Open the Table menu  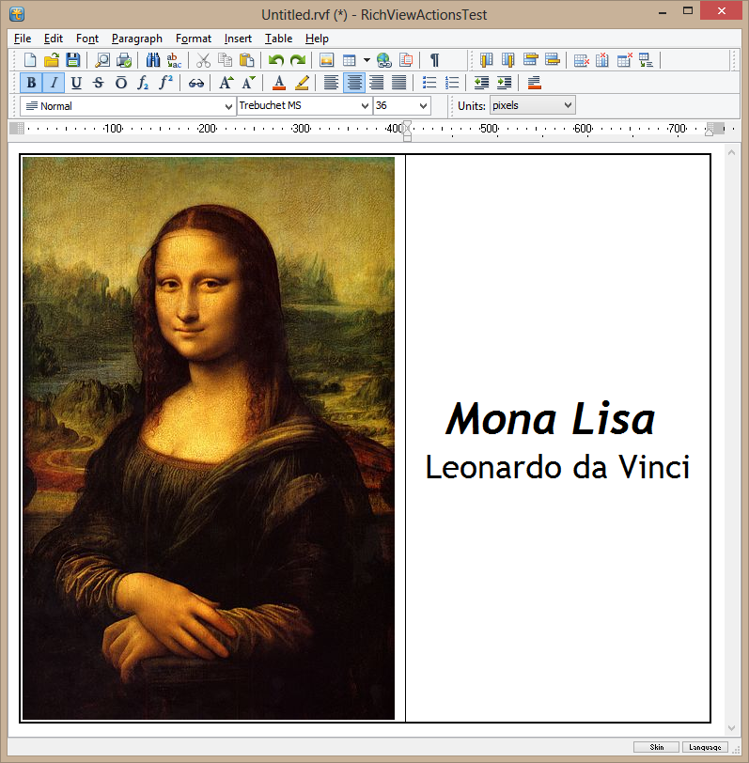click(278, 39)
